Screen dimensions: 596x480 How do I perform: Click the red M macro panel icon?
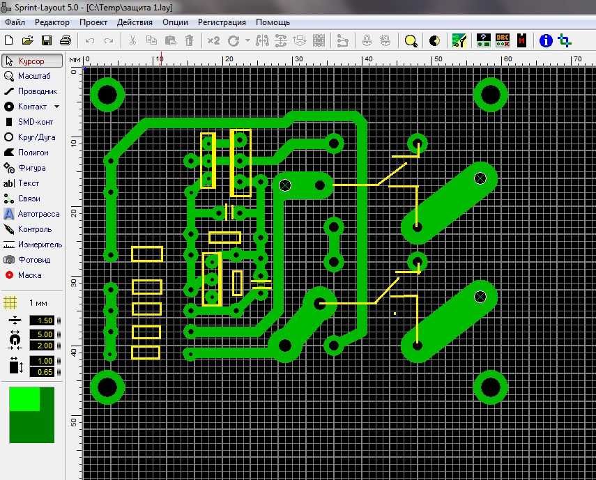[521, 40]
